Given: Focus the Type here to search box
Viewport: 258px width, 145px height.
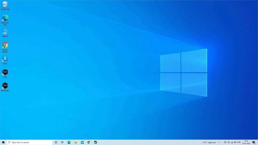Looking at the screenshot, I should (x=29, y=142).
